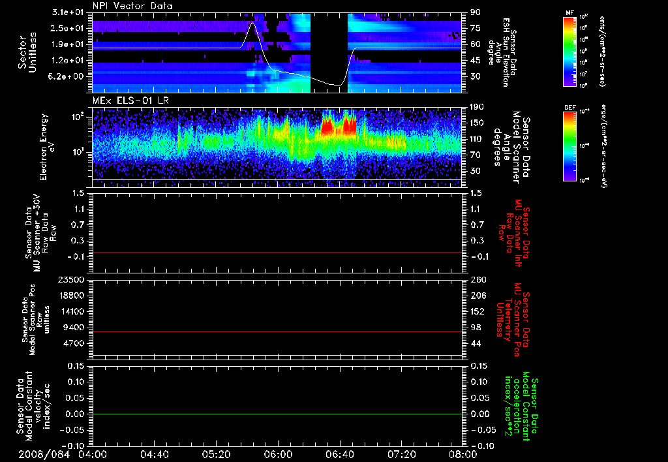Click the "Model Scanner Pos Raw unitless" axis label
This screenshot has width=668, height=462.
pos(36,320)
